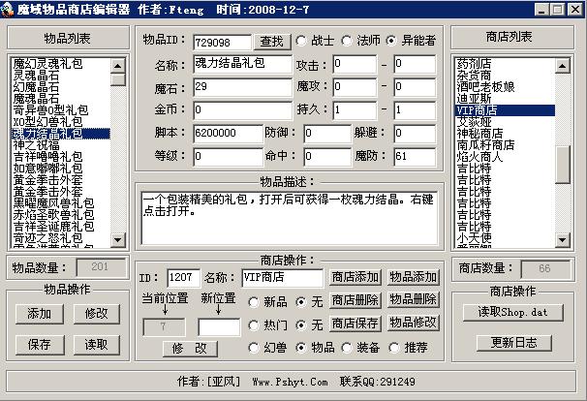
Task: Choose the 异能者 radio button
Action: [391, 42]
